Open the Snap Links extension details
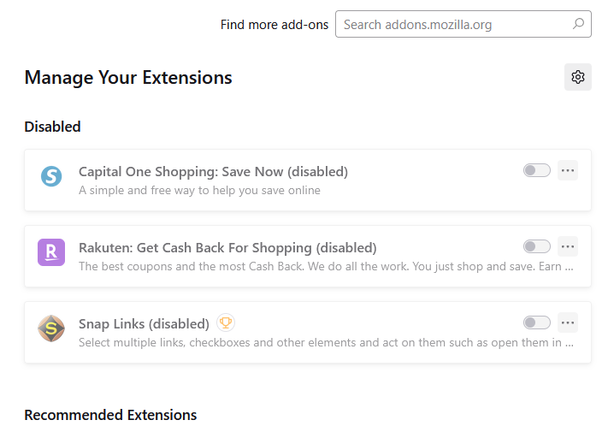The height and width of the screenshot is (426, 608). (x=144, y=323)
